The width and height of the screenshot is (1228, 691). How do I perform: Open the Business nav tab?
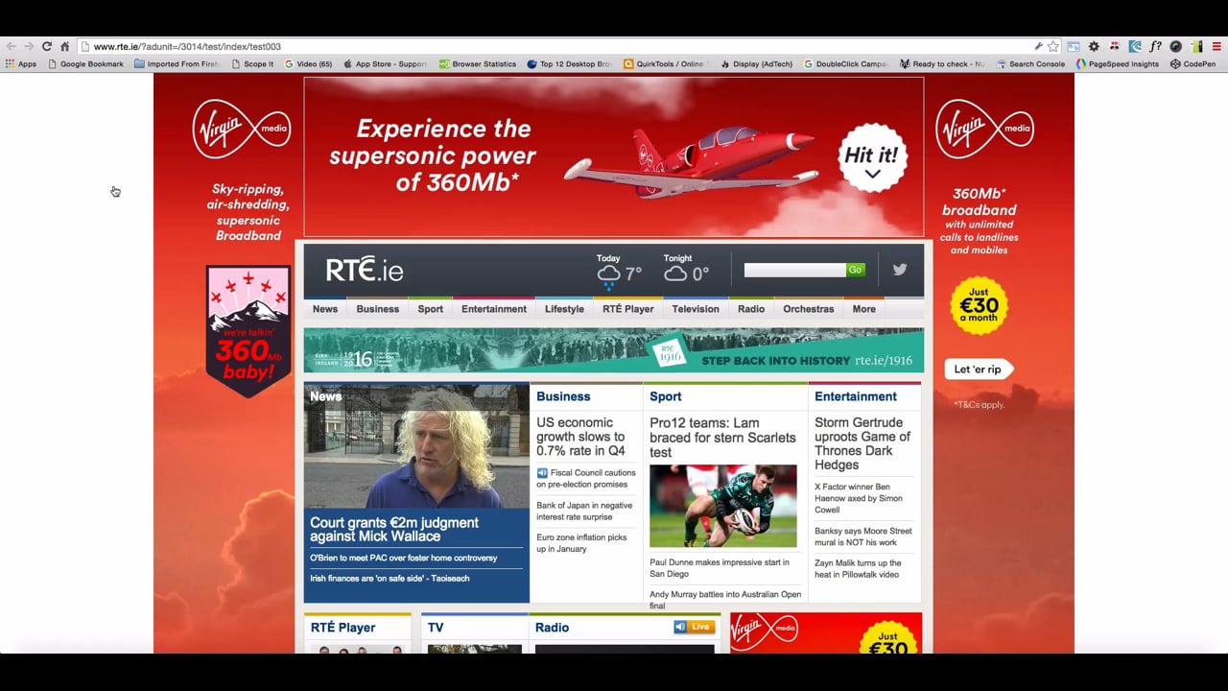tap(378, 309)
